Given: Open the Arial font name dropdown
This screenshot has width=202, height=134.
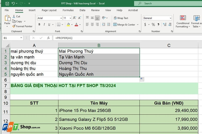Looking at the screenshot, I should [61, 18].
